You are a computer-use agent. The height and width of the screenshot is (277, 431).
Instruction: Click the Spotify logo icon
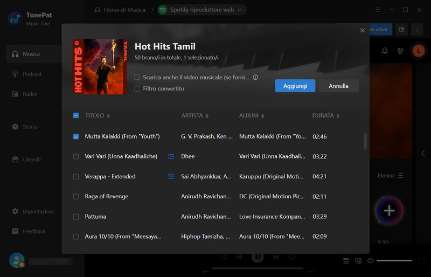(x=163, y=10)
